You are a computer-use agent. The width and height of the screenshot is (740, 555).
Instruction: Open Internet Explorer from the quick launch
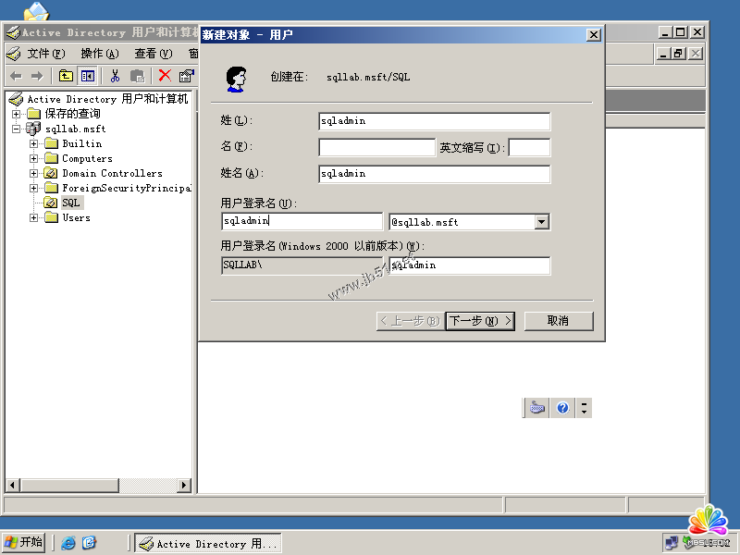tap(68, 543)
